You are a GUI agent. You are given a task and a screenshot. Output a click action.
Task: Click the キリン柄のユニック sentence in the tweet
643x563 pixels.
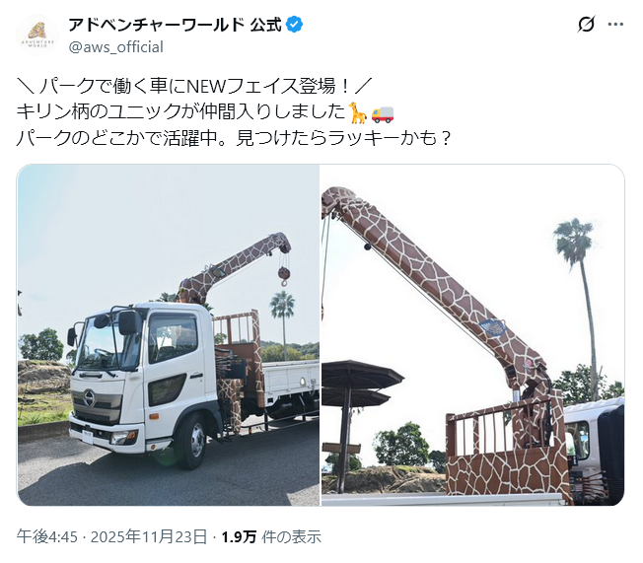[180, 112]
